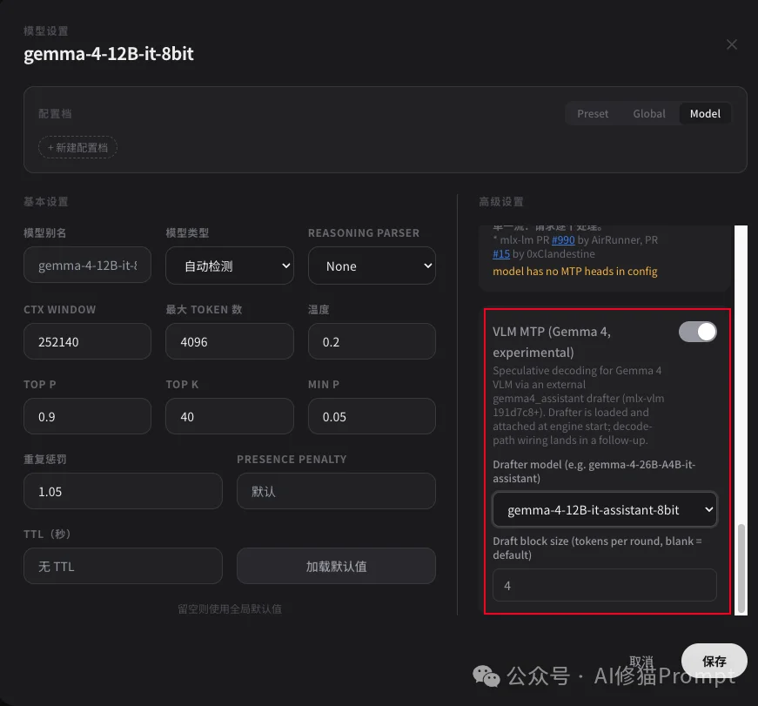Image resolution: width=758 pixels, height=706 pixels.
Task: Edit the Top K value 40
Action: click(230, 416)
